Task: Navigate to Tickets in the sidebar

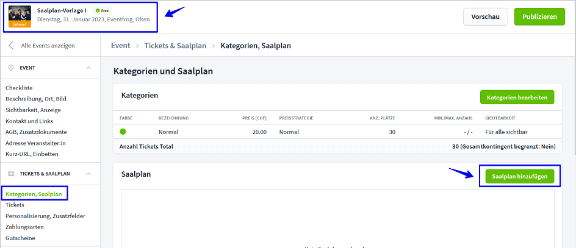Action: point(15,205)
